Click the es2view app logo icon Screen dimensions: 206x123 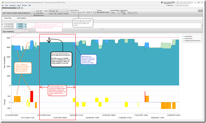coord(3,2)
